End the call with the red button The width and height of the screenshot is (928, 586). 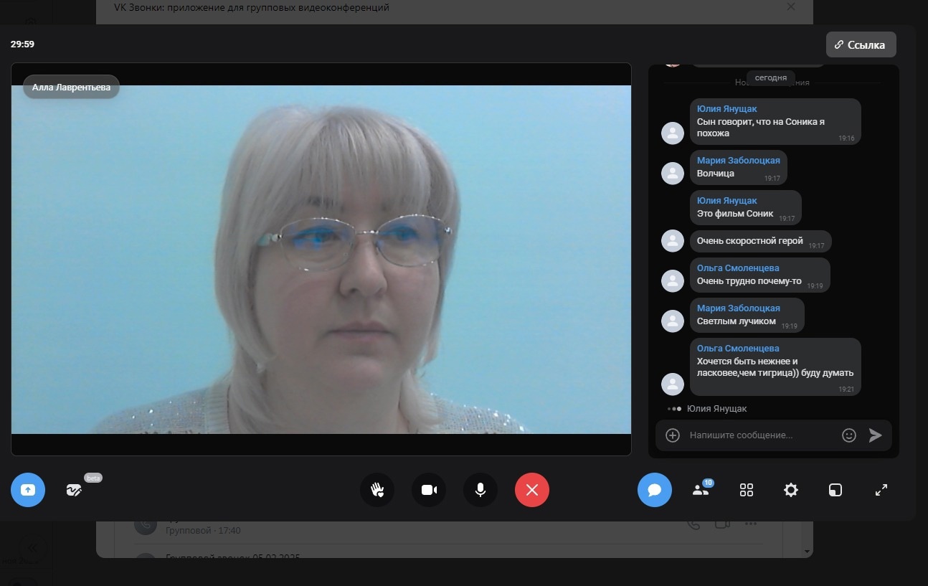coord(531,490)
